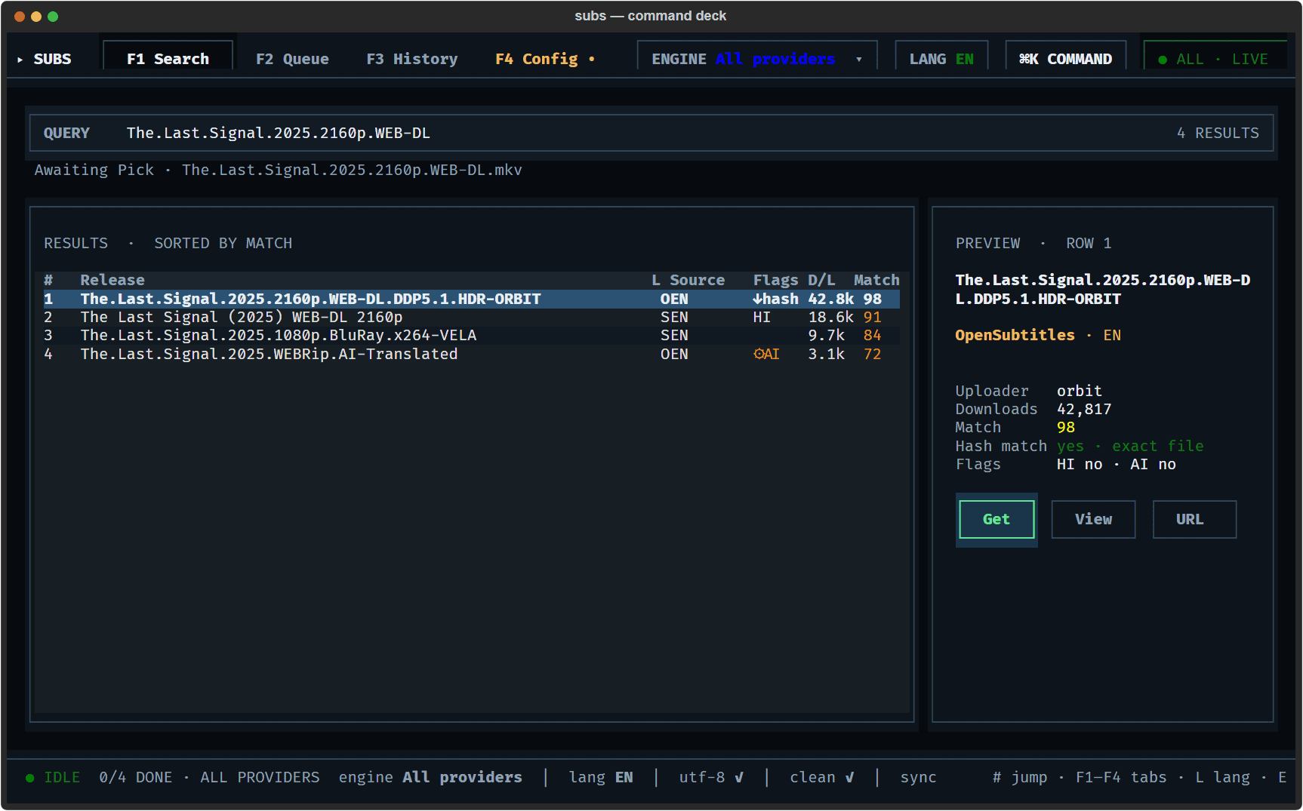This screenshot has height=811, width=1303.
Task: Click # jump hint in status bar
Action: click(1019, 777)
